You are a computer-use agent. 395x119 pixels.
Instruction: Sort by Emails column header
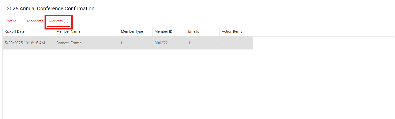(203, 32)
